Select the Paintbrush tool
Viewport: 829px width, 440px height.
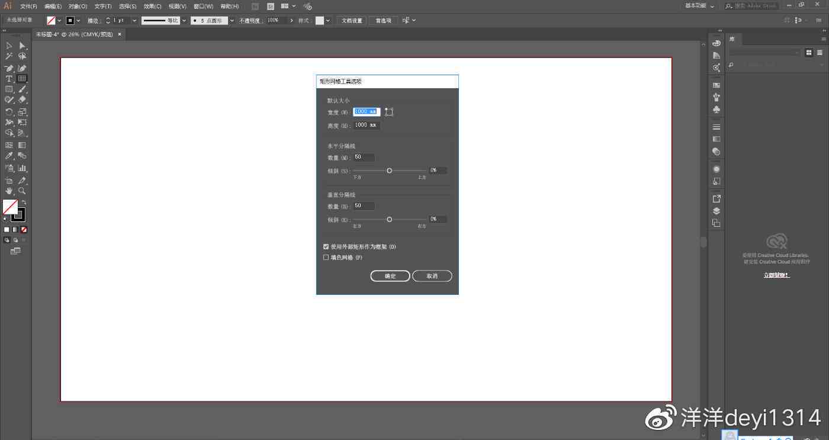tap(22, 89)
